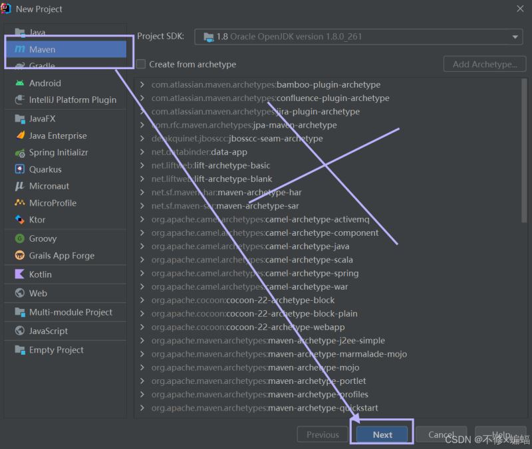Click the archetype list vertical scrollbar
The width and height of the screenshot is (532, 449).
pyautogui.click(x=524, y=151)
